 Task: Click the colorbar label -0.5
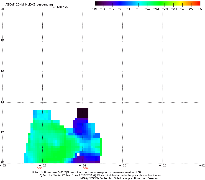pos(165,9)
